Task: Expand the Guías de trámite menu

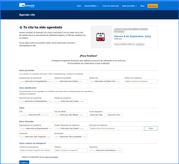Action: [x=130, y=6]
